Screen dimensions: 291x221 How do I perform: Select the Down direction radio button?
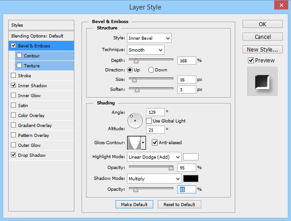point(151,70)
